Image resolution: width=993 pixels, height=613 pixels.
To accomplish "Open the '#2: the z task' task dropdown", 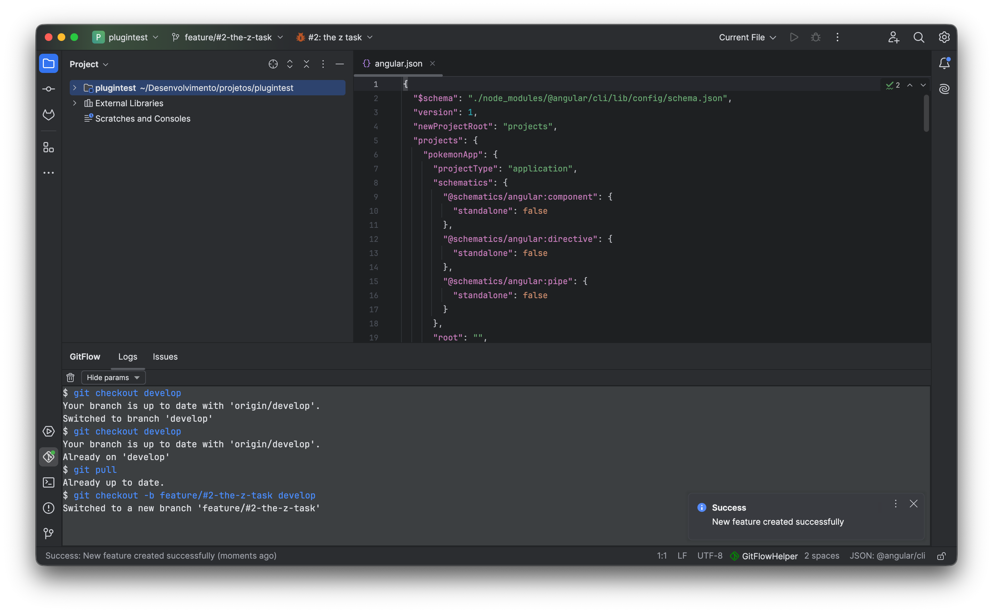I will click(x=334, y=37).
